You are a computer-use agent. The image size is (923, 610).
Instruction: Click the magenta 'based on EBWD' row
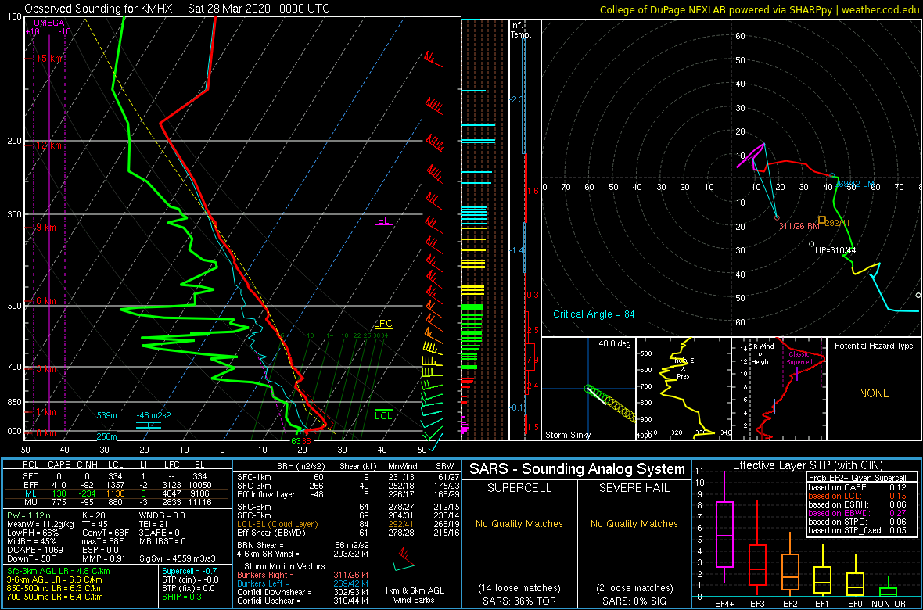(859, 514)
